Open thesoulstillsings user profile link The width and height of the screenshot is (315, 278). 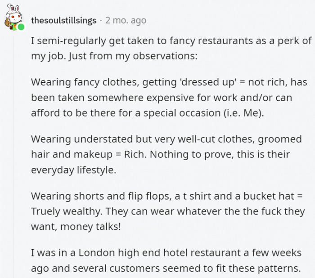(65, 20)
